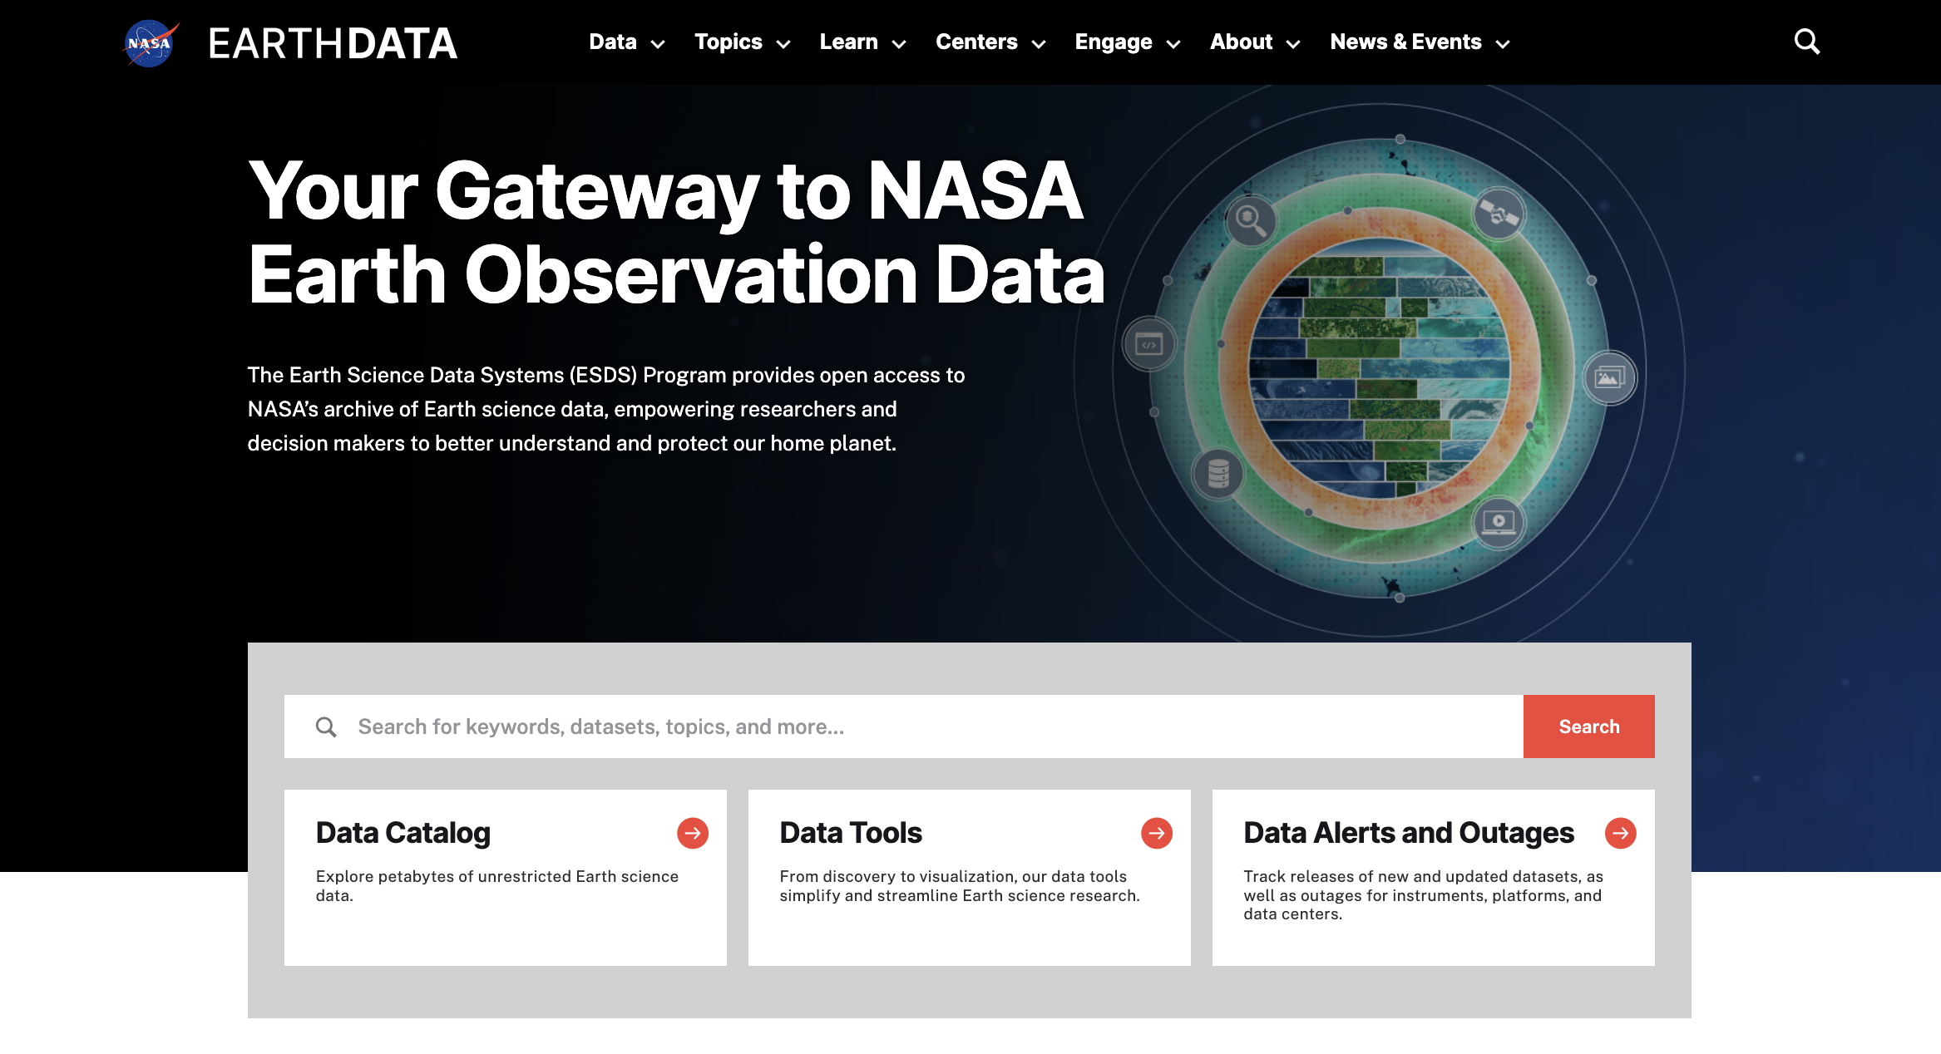Click the ESDS Program description paragraph
1941x1054 pixels.
[x=606, y=409]
